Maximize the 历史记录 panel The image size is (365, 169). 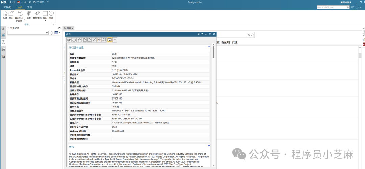pos(59,28)
